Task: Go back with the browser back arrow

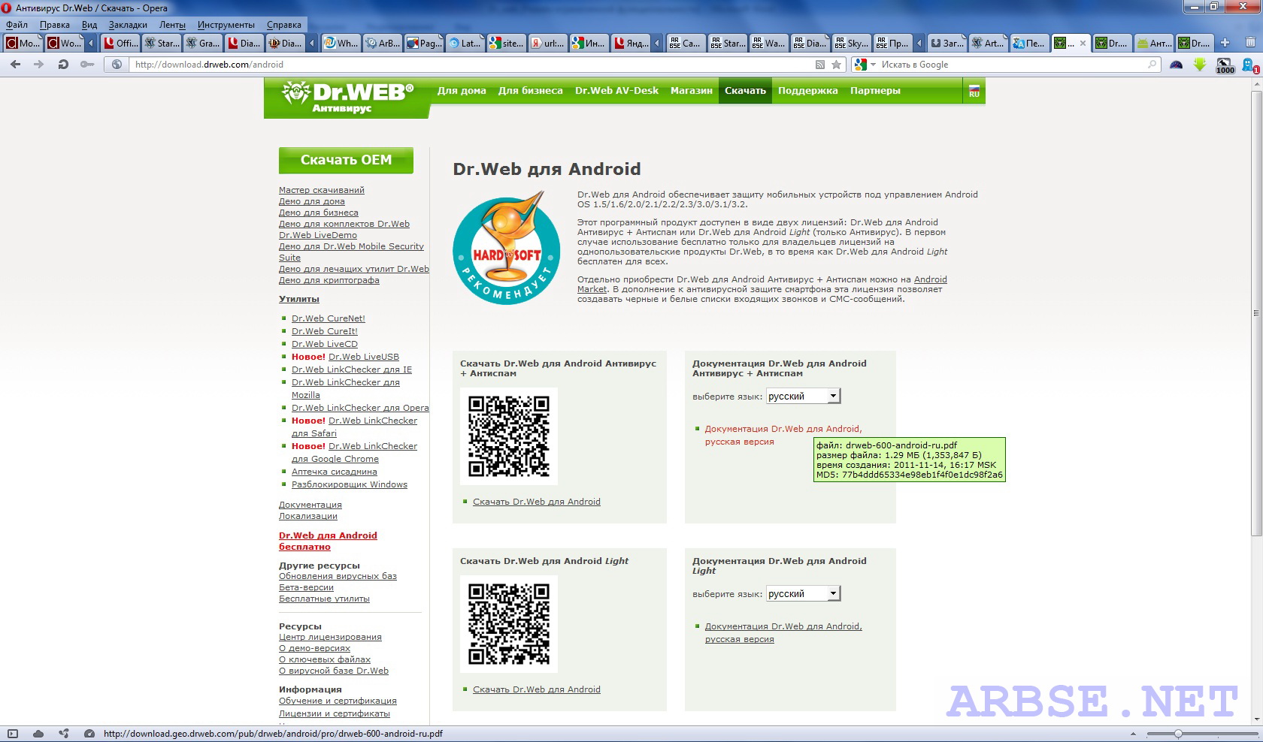Action: tap(15, 65)
